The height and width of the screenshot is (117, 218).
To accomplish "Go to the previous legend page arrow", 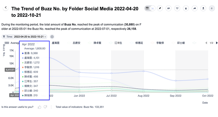I will [x=206, y=43].
